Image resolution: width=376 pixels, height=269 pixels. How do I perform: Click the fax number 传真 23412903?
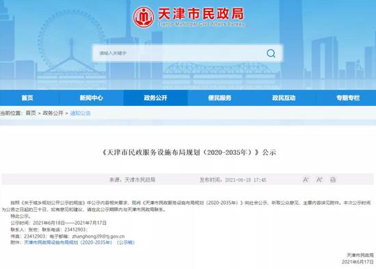click(x=28, y=236)
